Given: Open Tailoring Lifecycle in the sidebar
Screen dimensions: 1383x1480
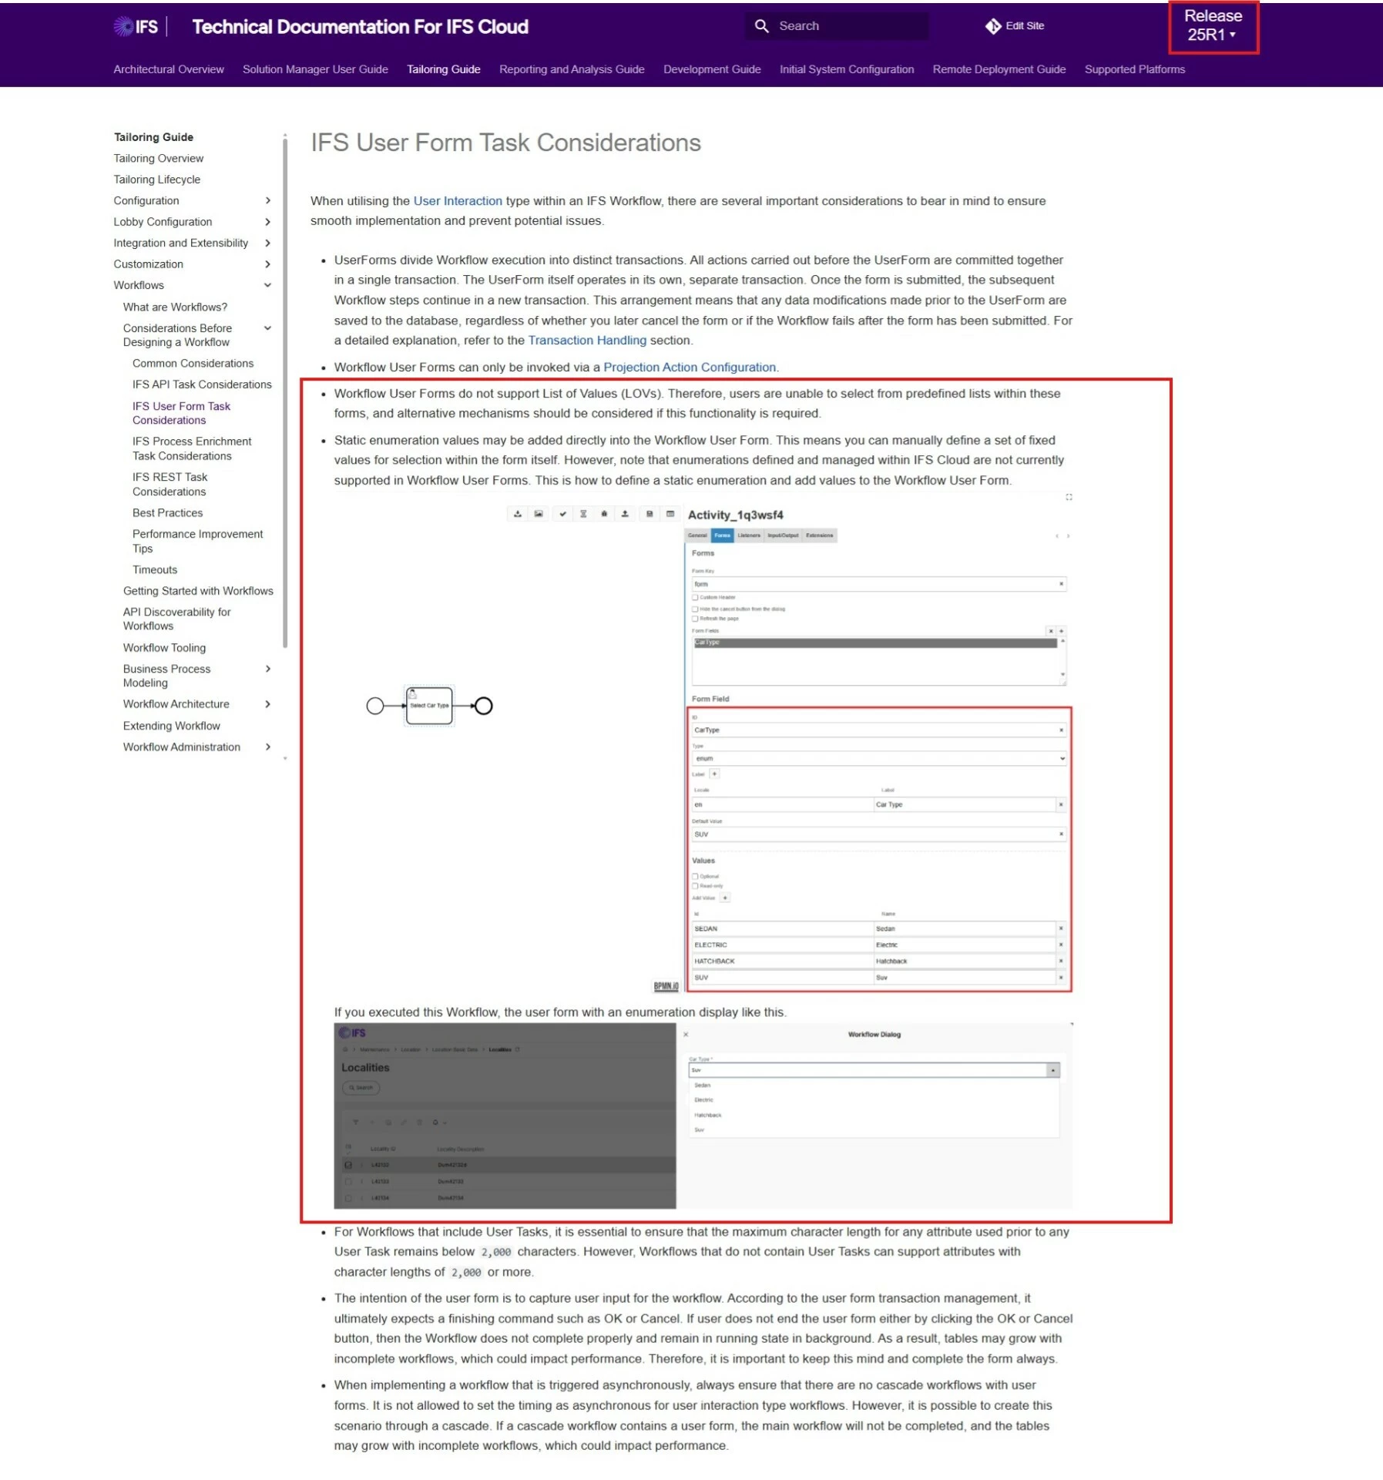Looking at the screenshot, I should point(157,180).
